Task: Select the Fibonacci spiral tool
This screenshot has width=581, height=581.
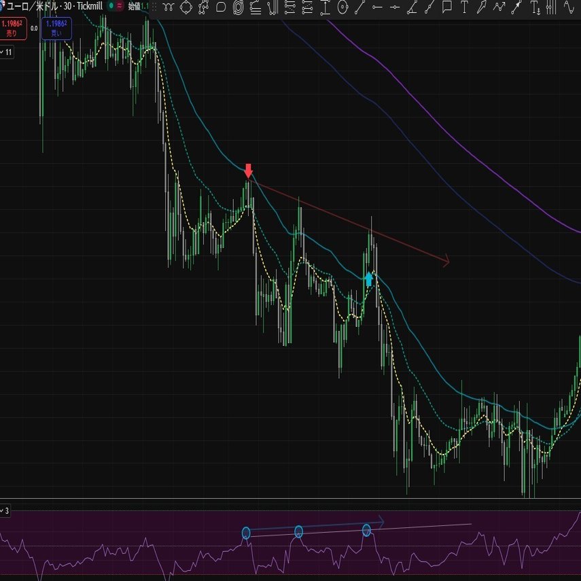Action: click(x=239, y=7)
